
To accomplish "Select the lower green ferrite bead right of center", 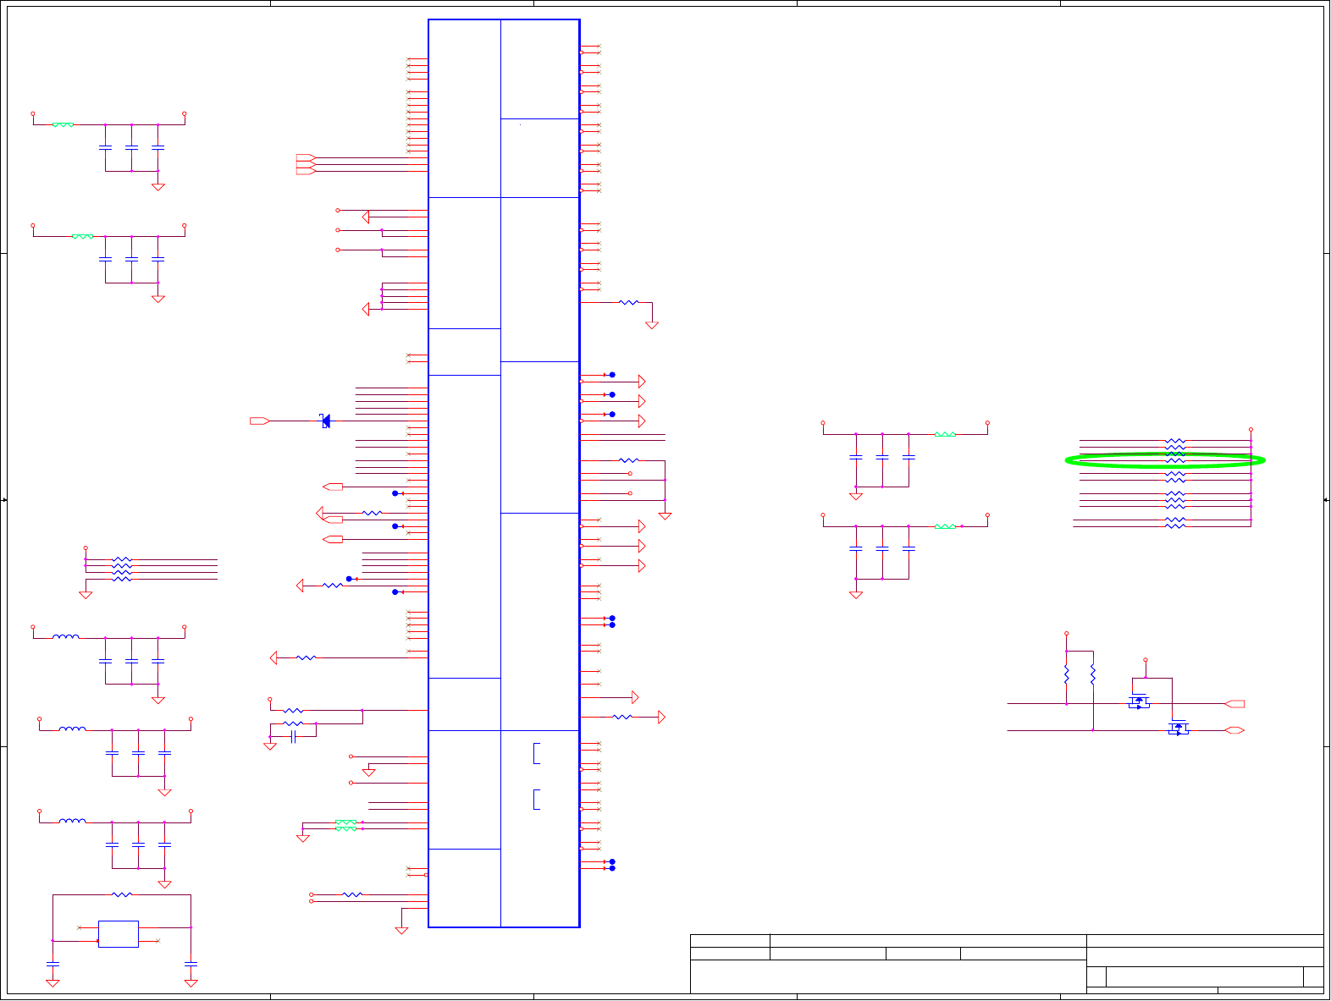I will (x=945, y=526).
